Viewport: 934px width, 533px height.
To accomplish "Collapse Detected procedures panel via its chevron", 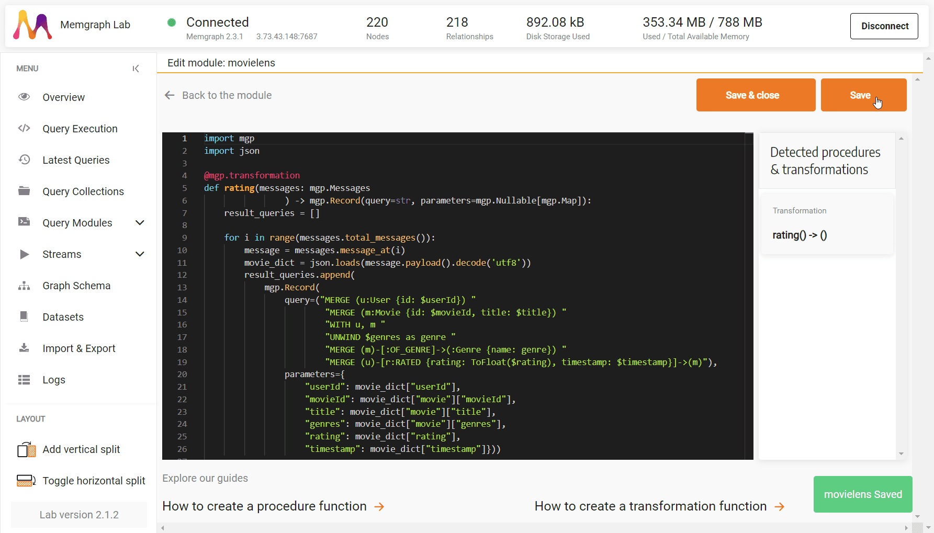I will 901,138.
